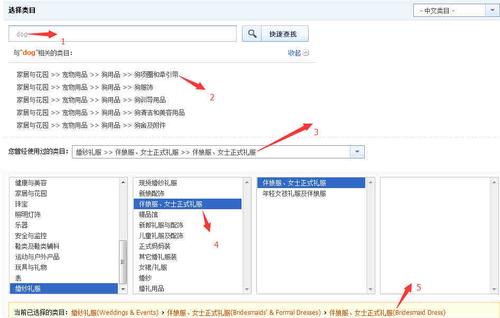Click scroll down arrow of second list
Viewport: 500px width, 318px height.
click(x=247, y=289)
